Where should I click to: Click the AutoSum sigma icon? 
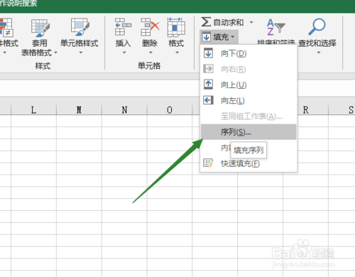point(206,22)
